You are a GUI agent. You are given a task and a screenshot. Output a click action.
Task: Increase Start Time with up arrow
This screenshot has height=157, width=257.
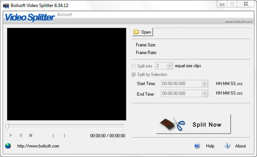coord(205,82)
